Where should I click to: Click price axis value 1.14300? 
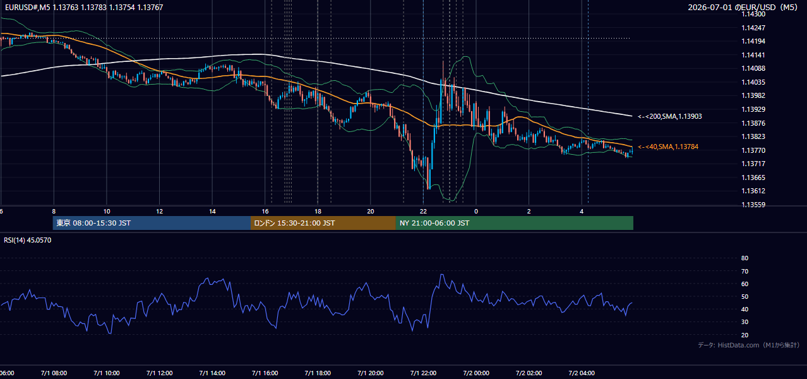[x=754, y=14]
